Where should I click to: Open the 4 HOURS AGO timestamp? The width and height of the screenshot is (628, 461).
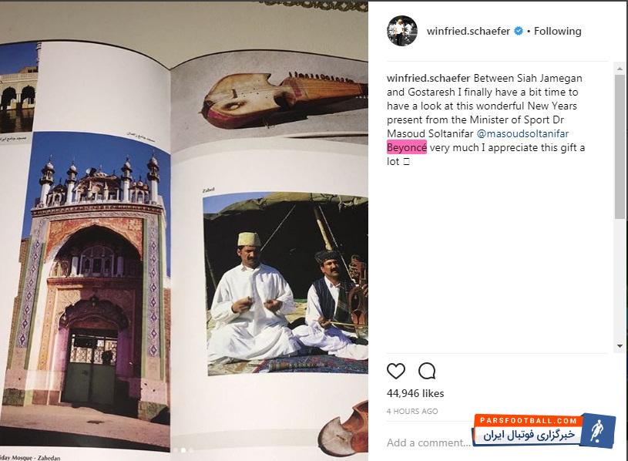(x=412, y=412)
